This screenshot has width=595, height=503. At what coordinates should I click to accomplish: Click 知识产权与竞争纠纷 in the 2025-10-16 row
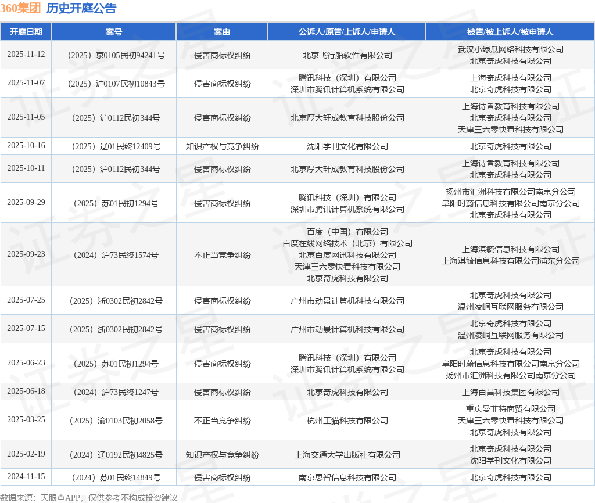coord(222,146)
